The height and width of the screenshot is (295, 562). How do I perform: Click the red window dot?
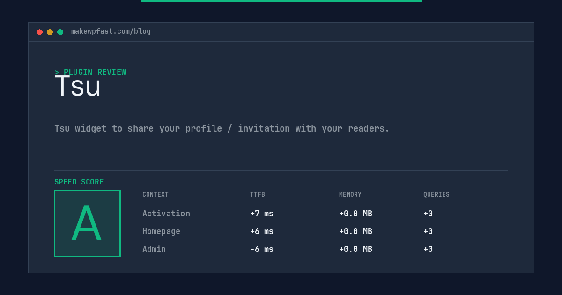pyautogui.click(x=39, y=32)
